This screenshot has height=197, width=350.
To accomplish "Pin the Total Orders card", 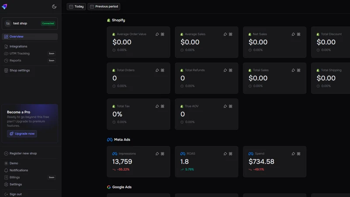I will (157, 70).
